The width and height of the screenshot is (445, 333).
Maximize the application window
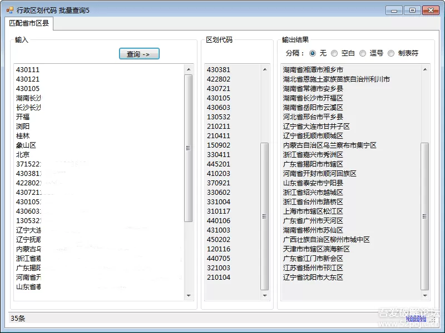tap(412, 11)
